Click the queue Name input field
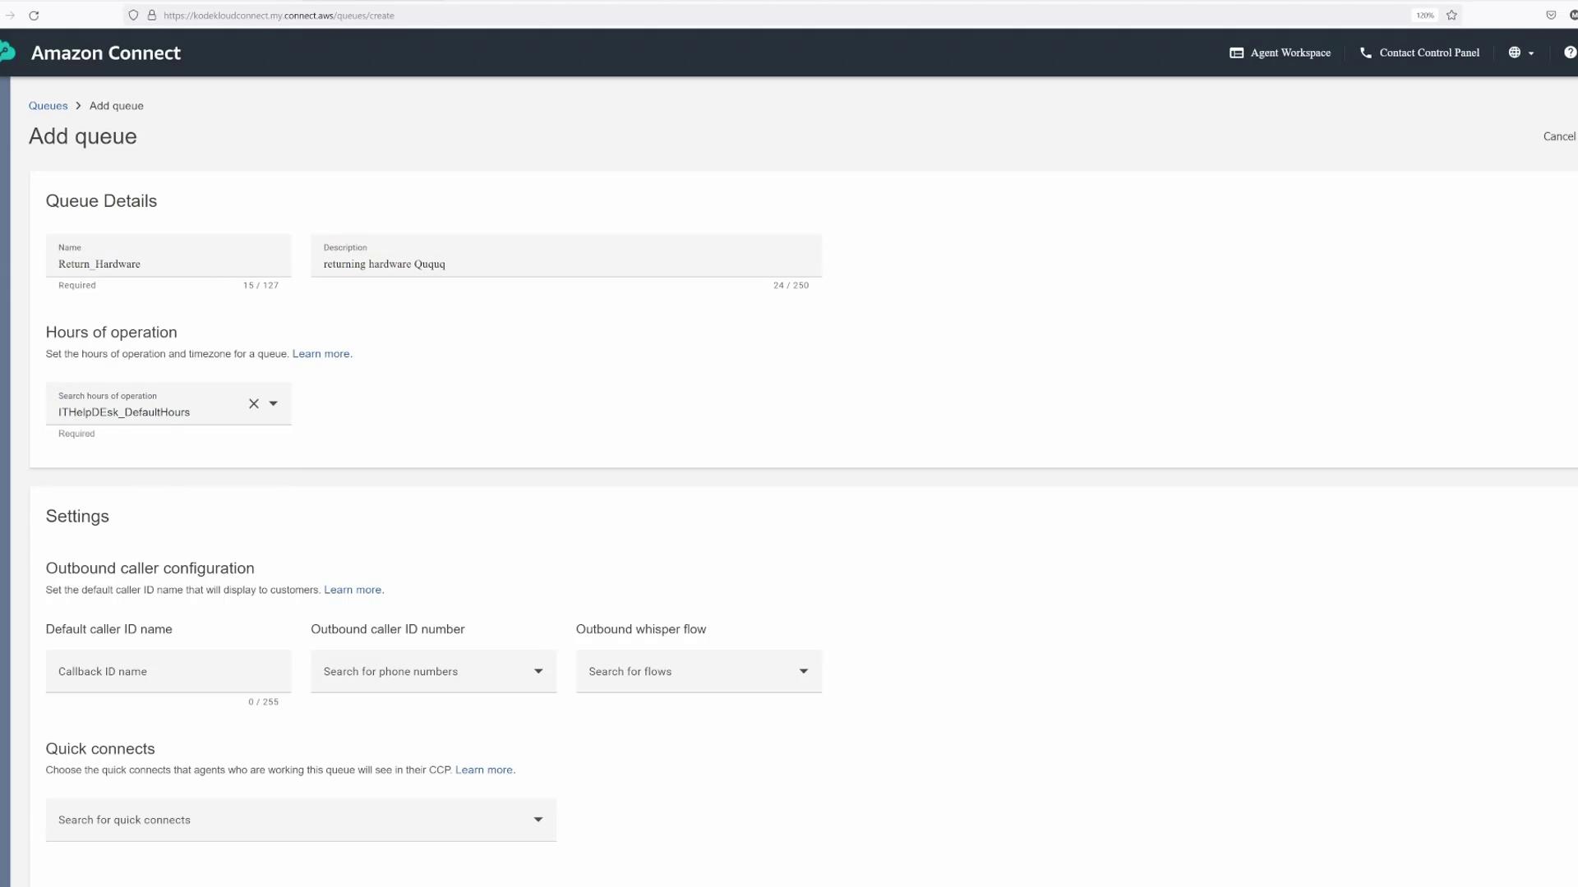 pyautogui.click(x=168, y=264)
